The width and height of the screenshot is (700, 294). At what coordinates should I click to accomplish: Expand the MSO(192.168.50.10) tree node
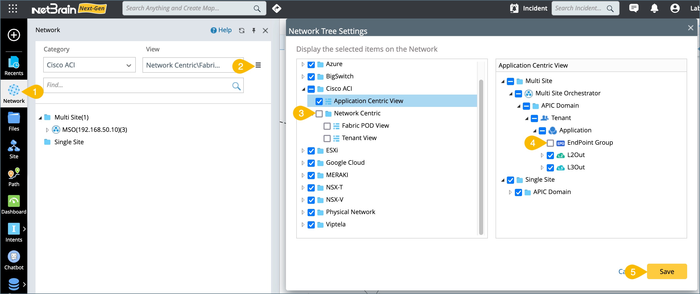click(x=47, y=130)
